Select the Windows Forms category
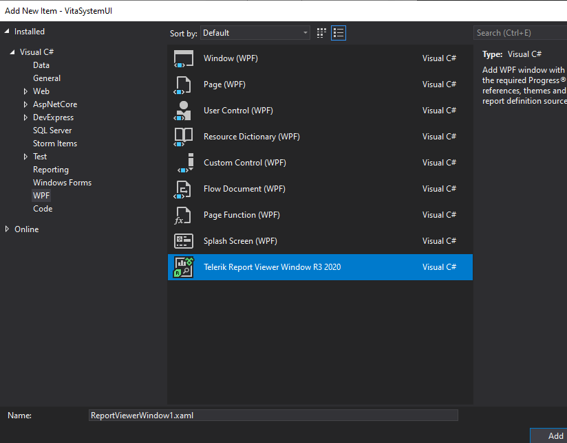Viewport: 567px width, 443px height. [62, 183]
